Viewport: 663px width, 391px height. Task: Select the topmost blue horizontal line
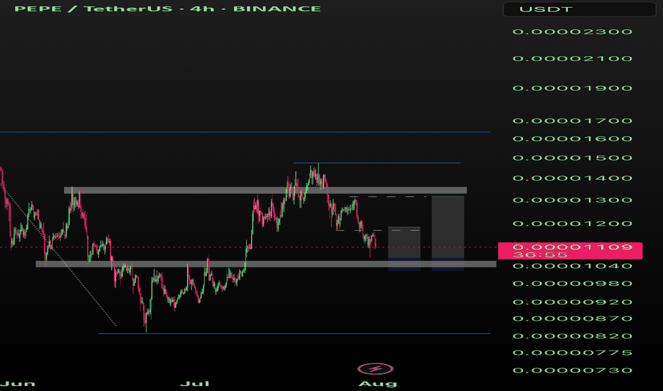[x=245, y=132]
